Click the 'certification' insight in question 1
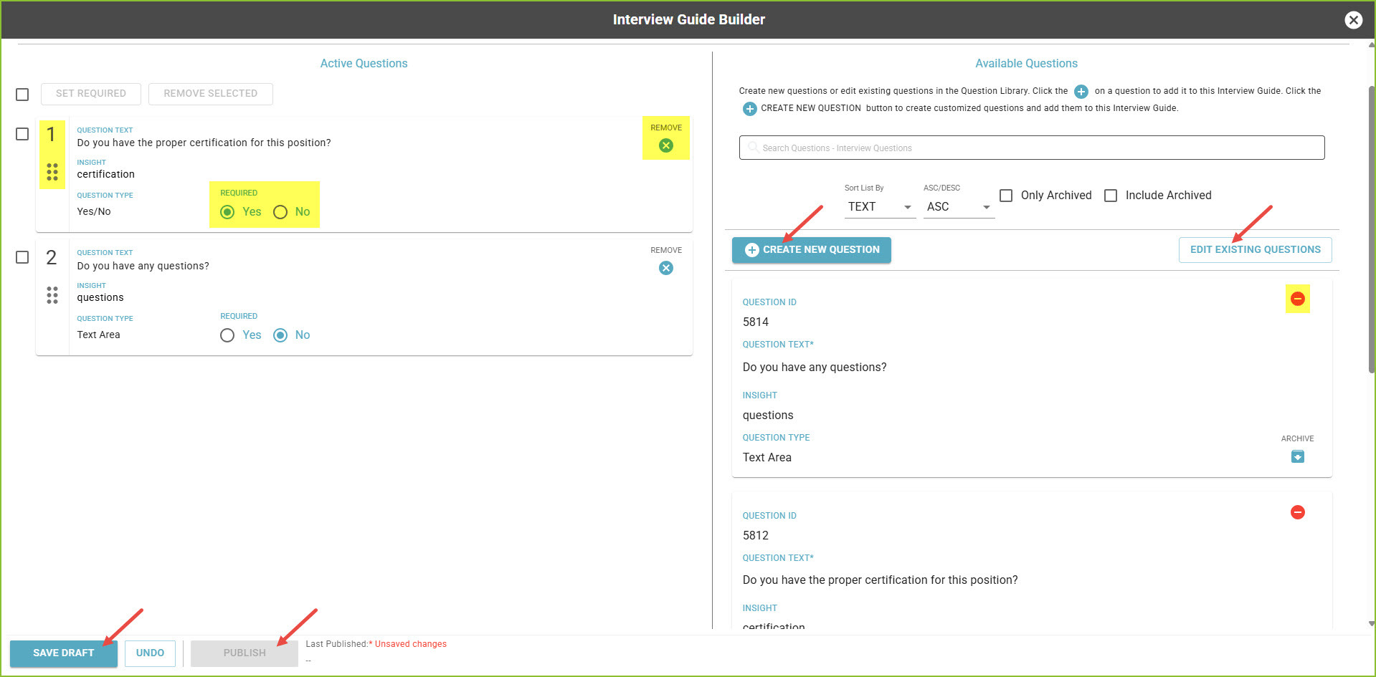Screen dimensions: 1376x677 (x=106, y=175)
